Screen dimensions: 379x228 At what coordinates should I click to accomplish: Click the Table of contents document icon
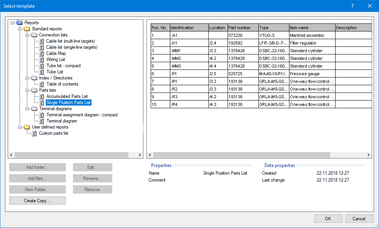42,84
